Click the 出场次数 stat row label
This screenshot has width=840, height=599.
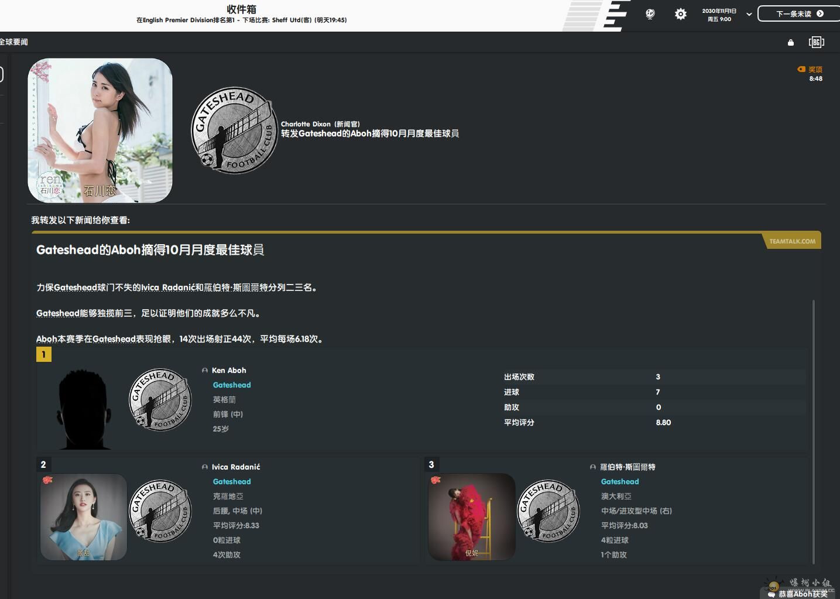coord(519,377)
